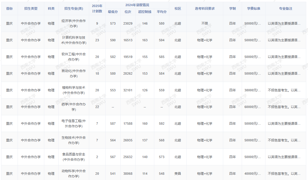Select the 选考科目要求 header
Viewport: 308px width, 180px height.
click(x=205, y=8)
